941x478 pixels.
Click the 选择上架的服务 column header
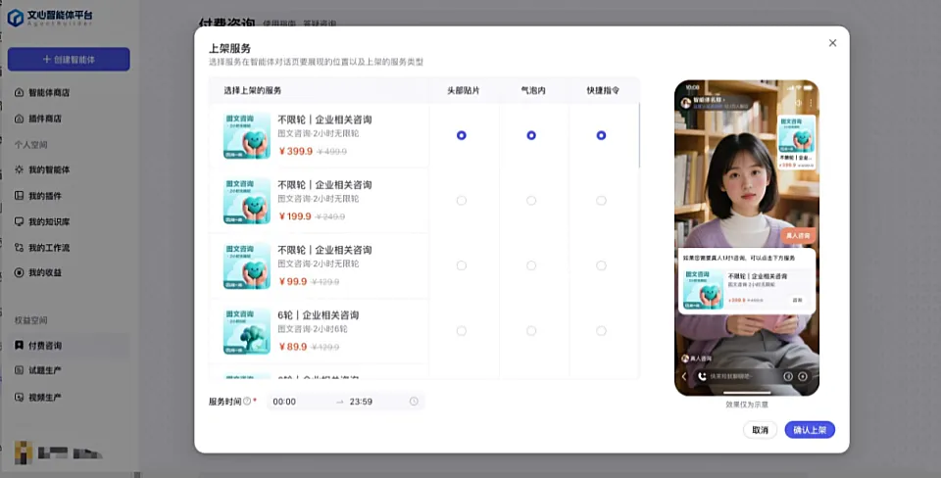coord(253,90)
